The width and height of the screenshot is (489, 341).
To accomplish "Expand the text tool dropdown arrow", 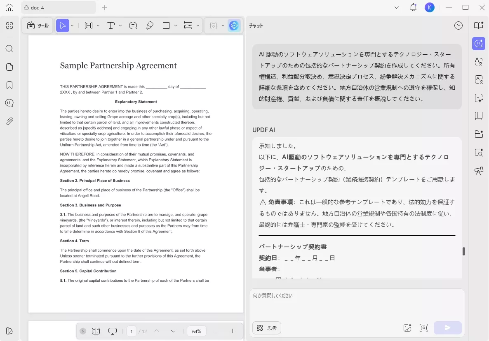I will pos(120,26).
